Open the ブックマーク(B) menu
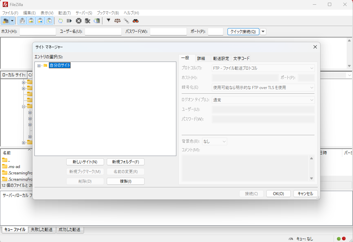The width and height of the screenshot is (353, 242). pyautogui.click(x=108, y=13)
